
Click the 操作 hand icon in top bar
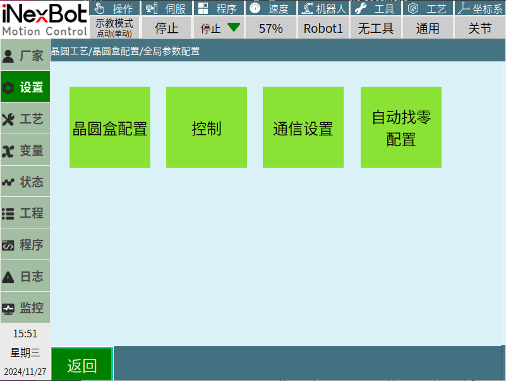pos(100,8)
